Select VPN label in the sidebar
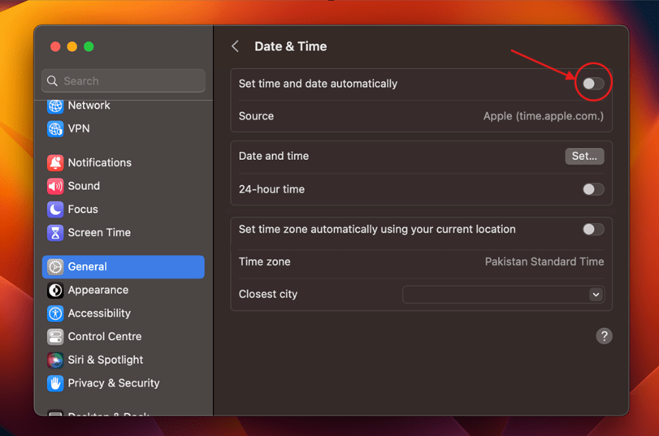659x436 pixels. tap(79, 128)
